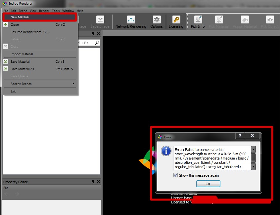Click scroll down arrow in error message
The width and height of the screenshot is (280, 215).
(x=253, y=167)
